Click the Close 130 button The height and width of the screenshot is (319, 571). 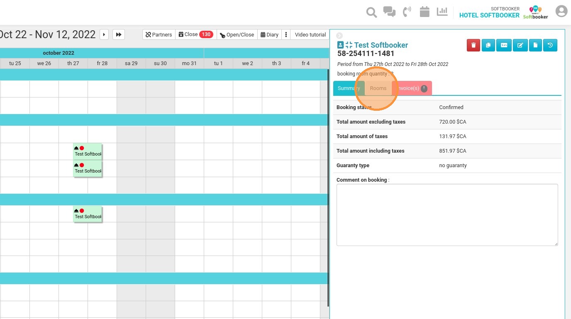tap(196, 34)
